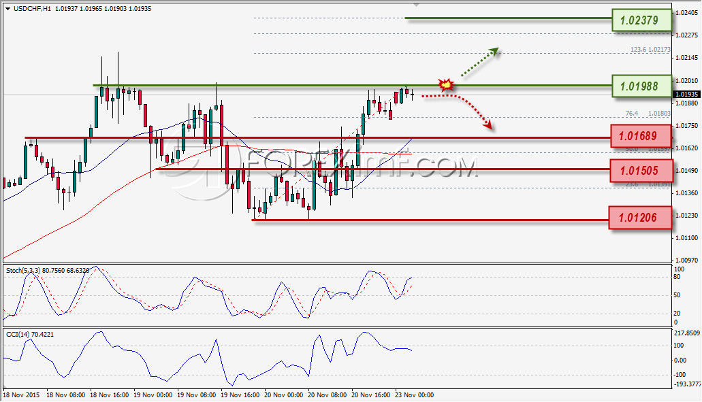Viewport: 702px width, 402px height.
Task: Click time axis label 20 Nov 00:00
Action: tap(283, 395)
